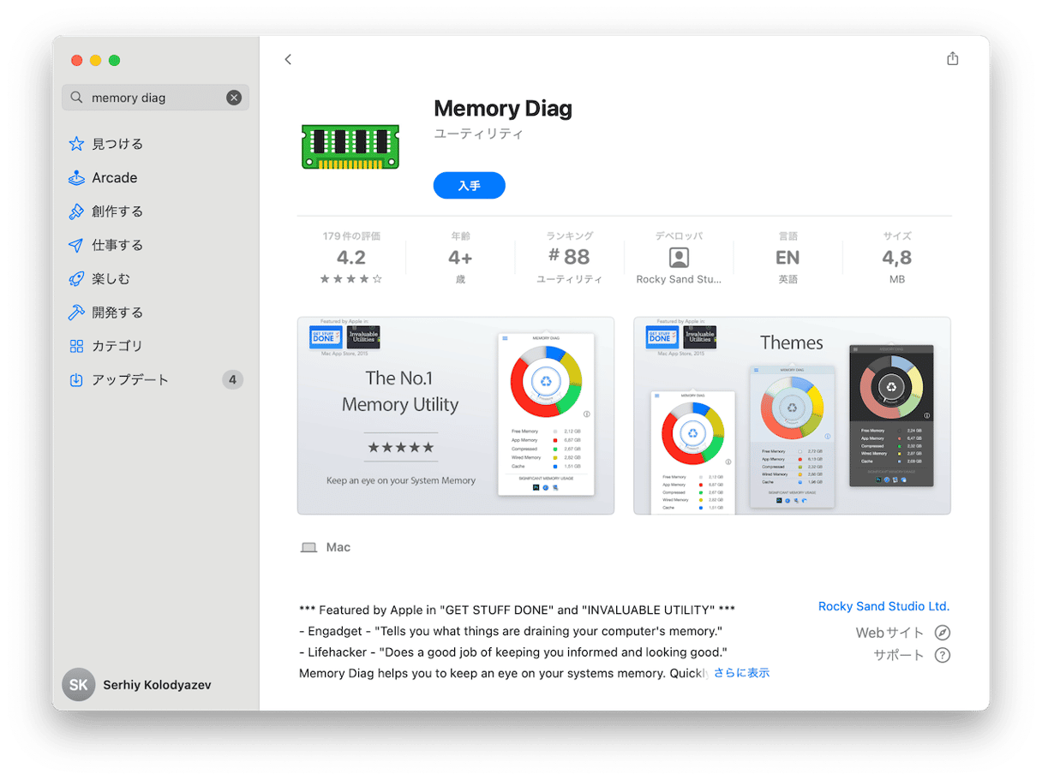Focus the memory diag search field
This screenshot has width=1042, height=780.
[x=155, y=98]
